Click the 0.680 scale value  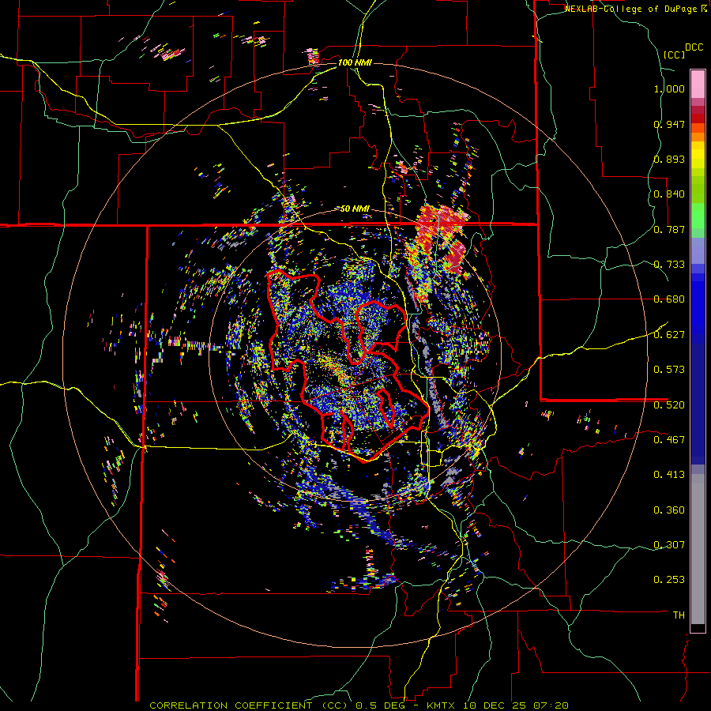pos(669,299)
